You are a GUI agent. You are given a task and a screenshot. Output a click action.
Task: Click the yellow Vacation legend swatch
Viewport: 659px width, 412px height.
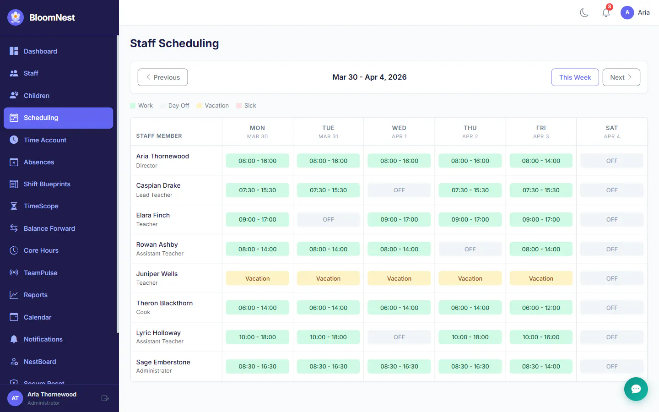coord(199,106)
